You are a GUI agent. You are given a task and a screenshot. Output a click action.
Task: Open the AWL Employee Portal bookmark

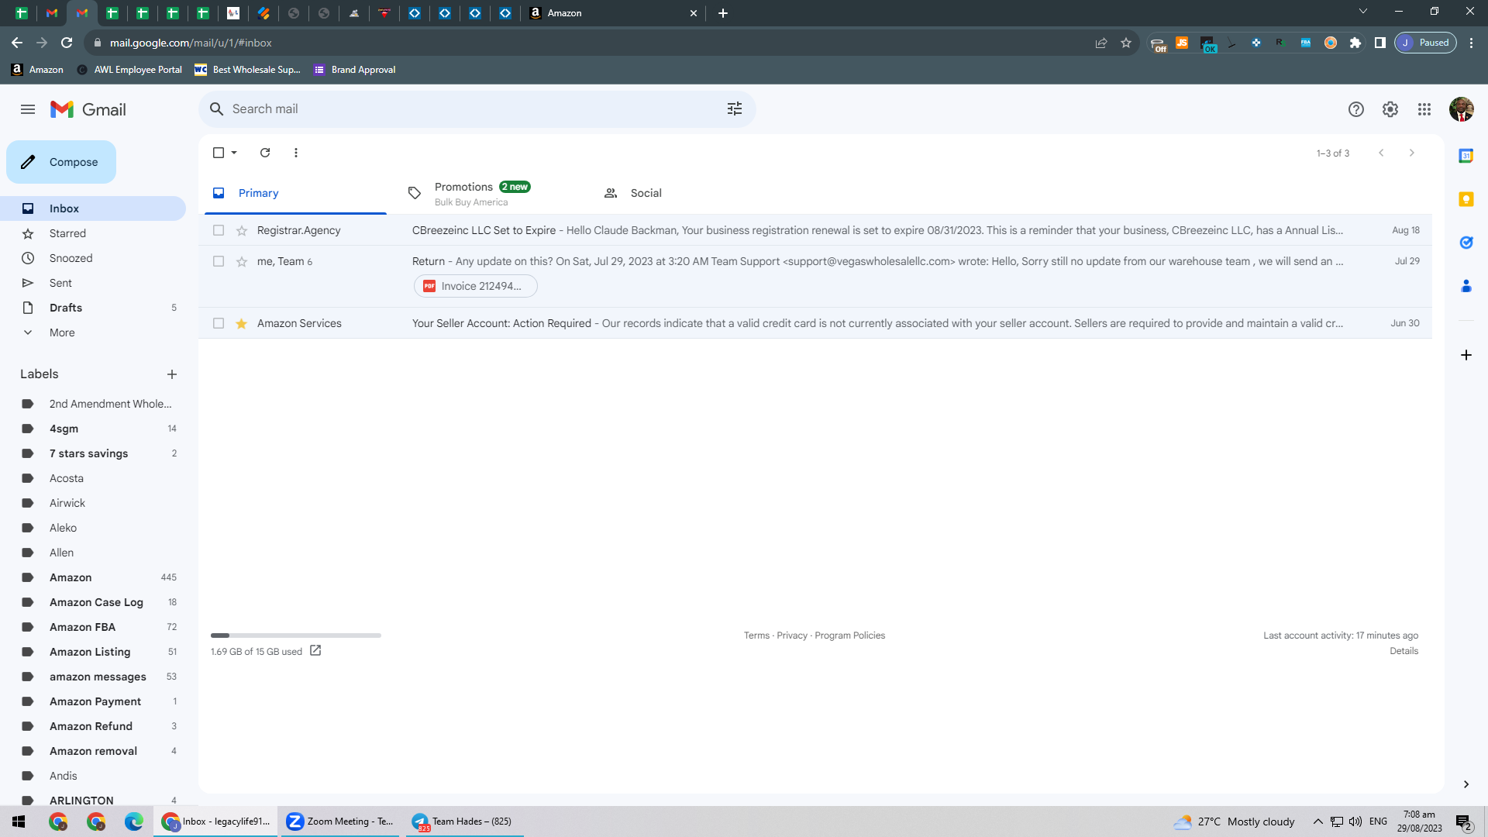[129, 70]
